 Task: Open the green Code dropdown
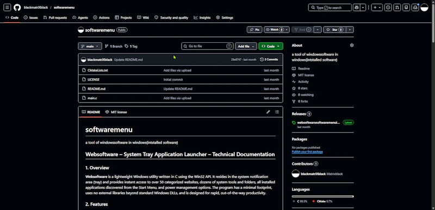point(270,46)
